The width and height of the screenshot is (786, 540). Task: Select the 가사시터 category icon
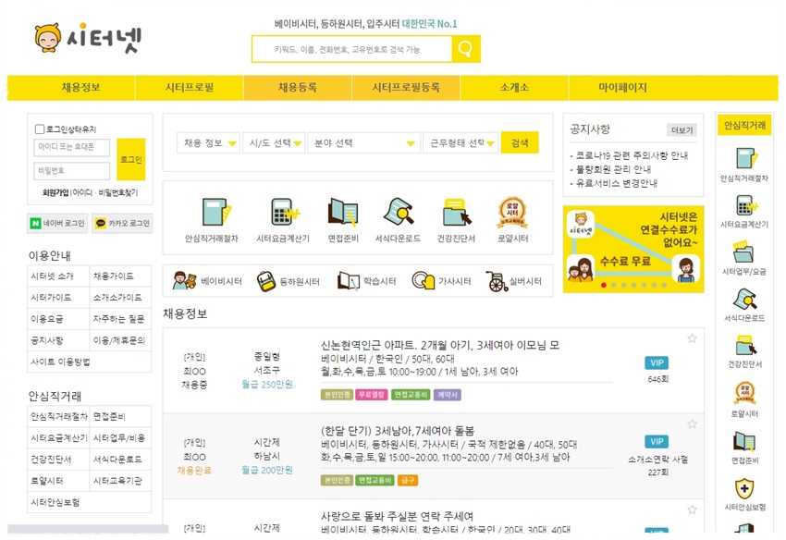424,281
